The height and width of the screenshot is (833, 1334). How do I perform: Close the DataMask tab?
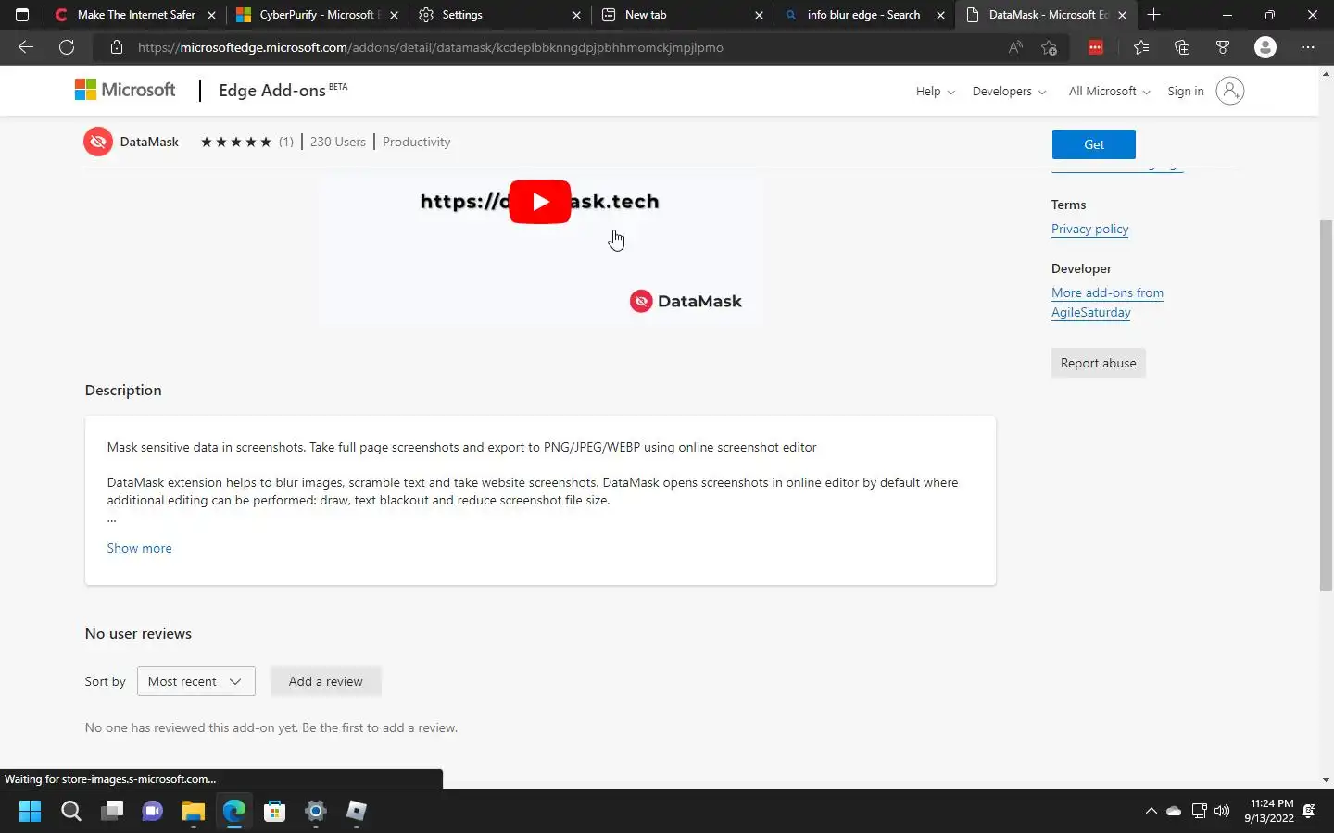(1122, 15)
